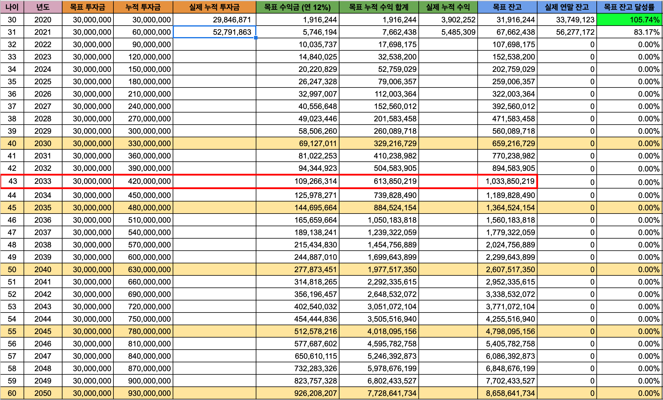
Task: Select the cell 329,216,729
Action: [x=379, y=143]
